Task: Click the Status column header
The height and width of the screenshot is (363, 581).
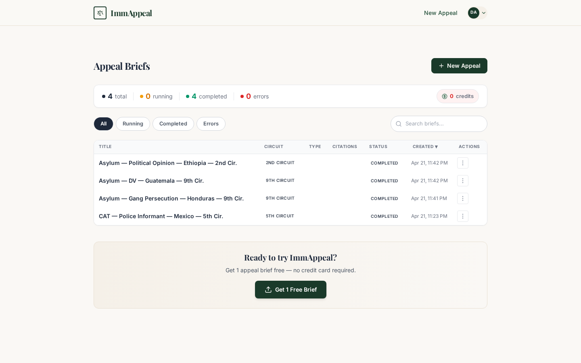Action: click(378, 147)
